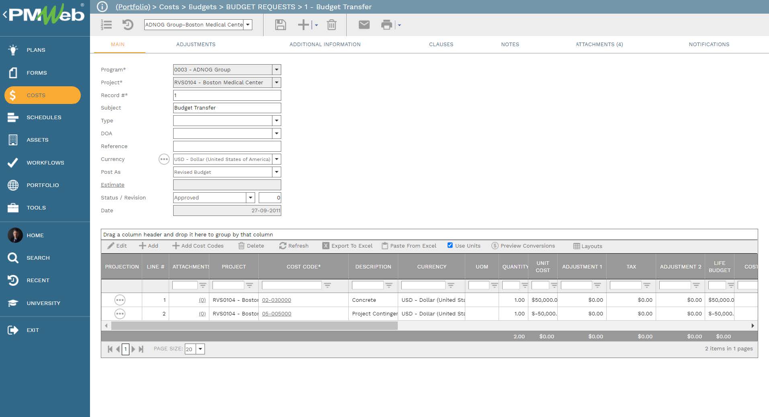Screen dimensions: 769x417
Task: Click into the Subject field
Action: (x=227, y=108)
